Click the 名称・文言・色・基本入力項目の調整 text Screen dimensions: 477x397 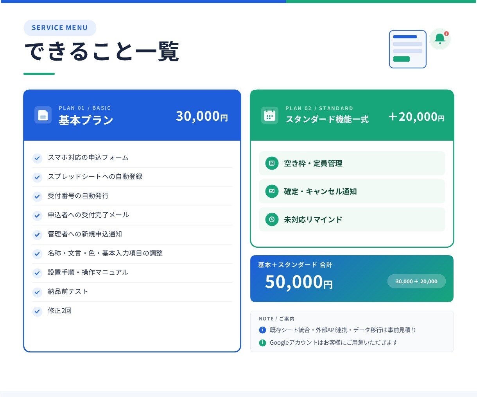tap(105, 253)
